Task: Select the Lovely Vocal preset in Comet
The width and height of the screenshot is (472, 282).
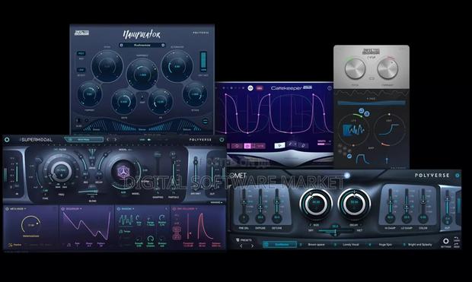Action: pyautogui.click(x=351, y=245)
